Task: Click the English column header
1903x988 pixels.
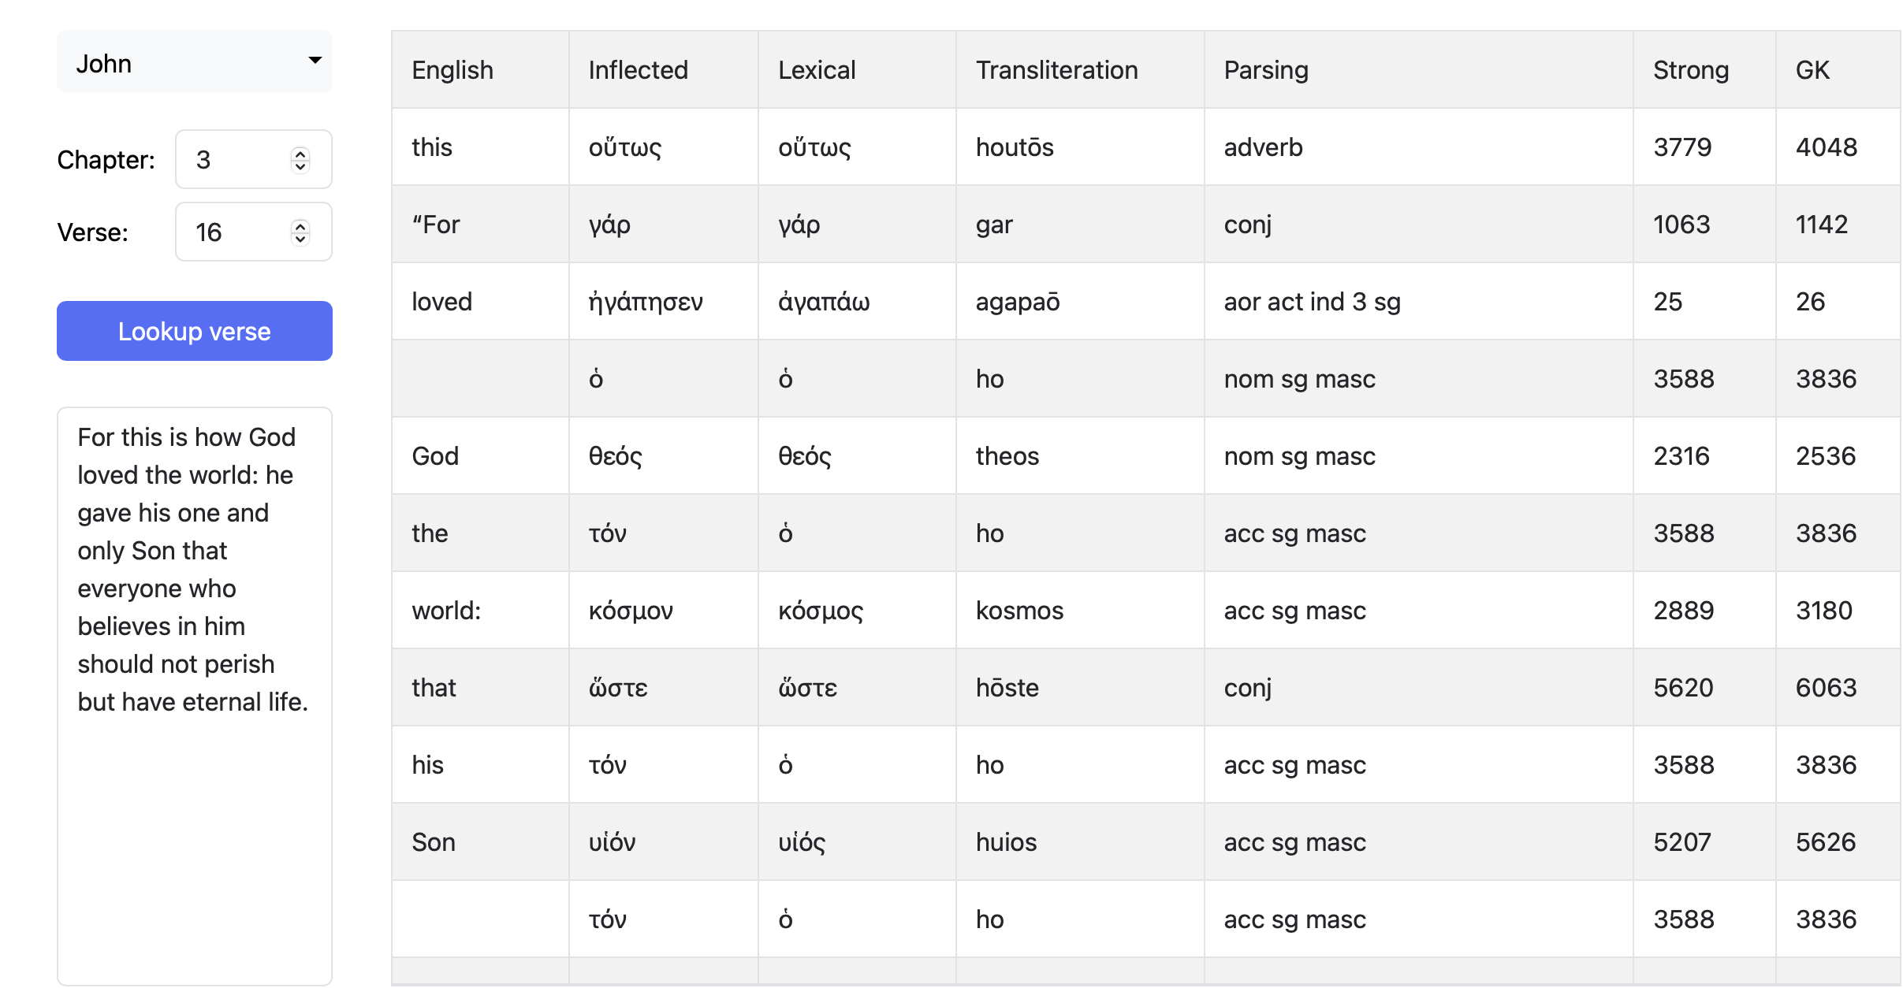Action: (452, 70)
